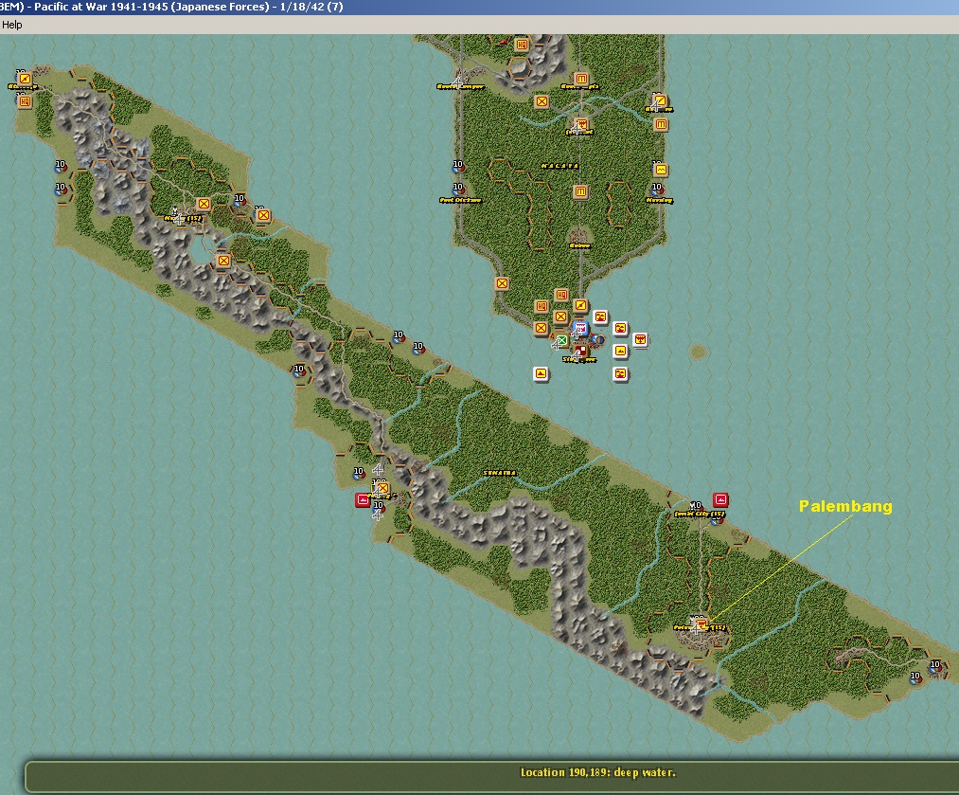Click the Location 190,189 deep water status text

pyautogui.click(x=598, y=772)
